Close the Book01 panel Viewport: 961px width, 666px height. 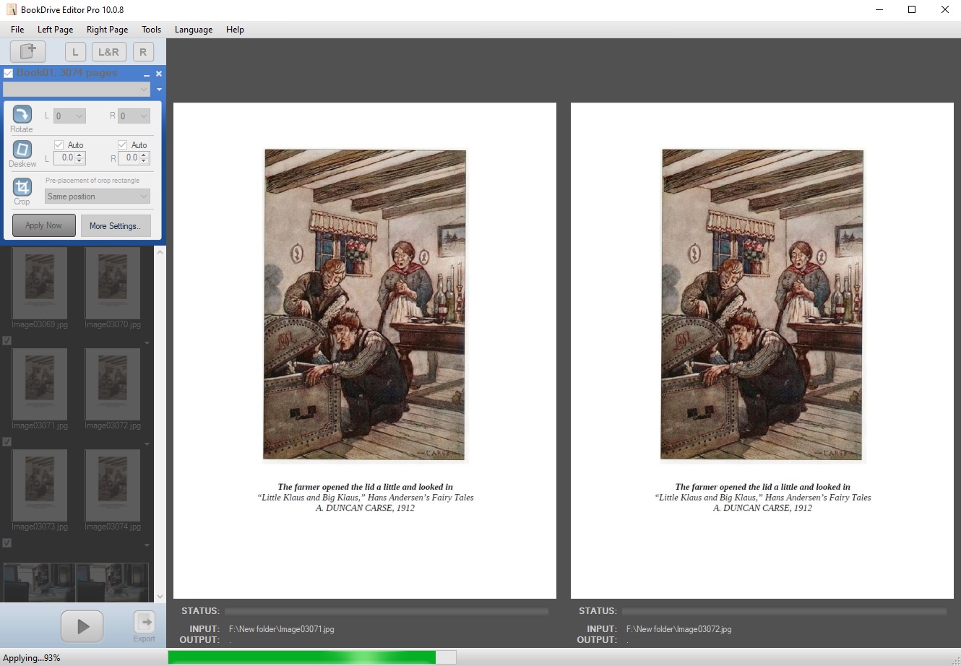pos(159,74)
